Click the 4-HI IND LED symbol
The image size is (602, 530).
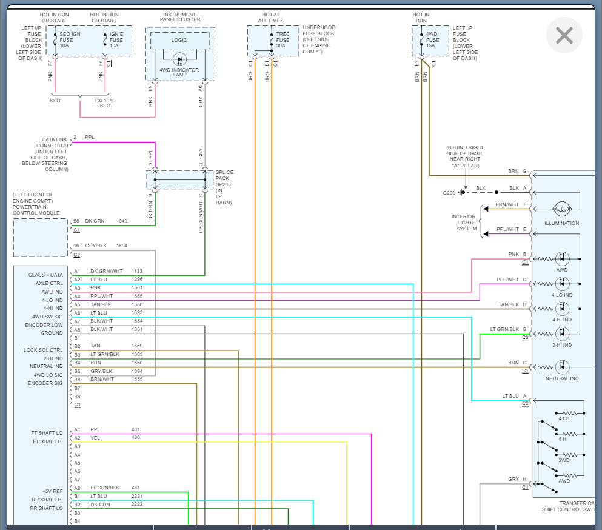pos(562,308)
